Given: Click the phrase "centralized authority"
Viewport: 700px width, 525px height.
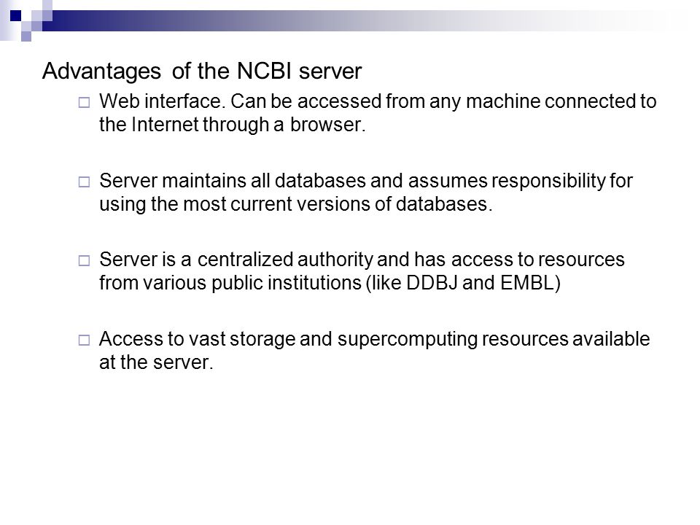Looking at the screenshot, I should click(x=285, y=260).
